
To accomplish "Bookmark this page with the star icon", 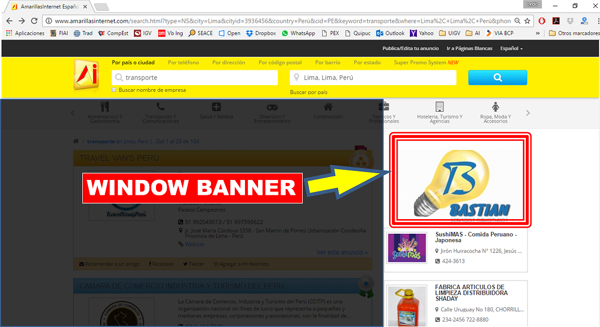I will (x=527, y=21).
